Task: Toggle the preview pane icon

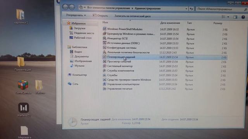Action: click(235, 17)
